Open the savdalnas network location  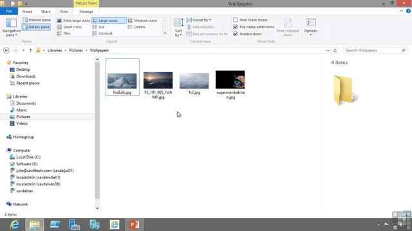pos(24,191)
